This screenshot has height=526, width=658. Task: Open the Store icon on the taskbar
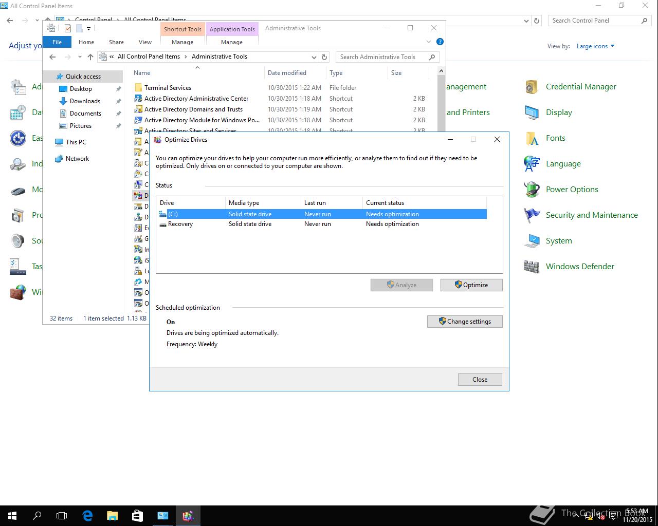click(137, 515)
